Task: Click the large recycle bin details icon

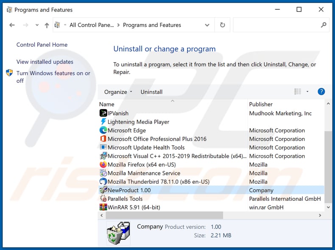Action: point(118,233)
